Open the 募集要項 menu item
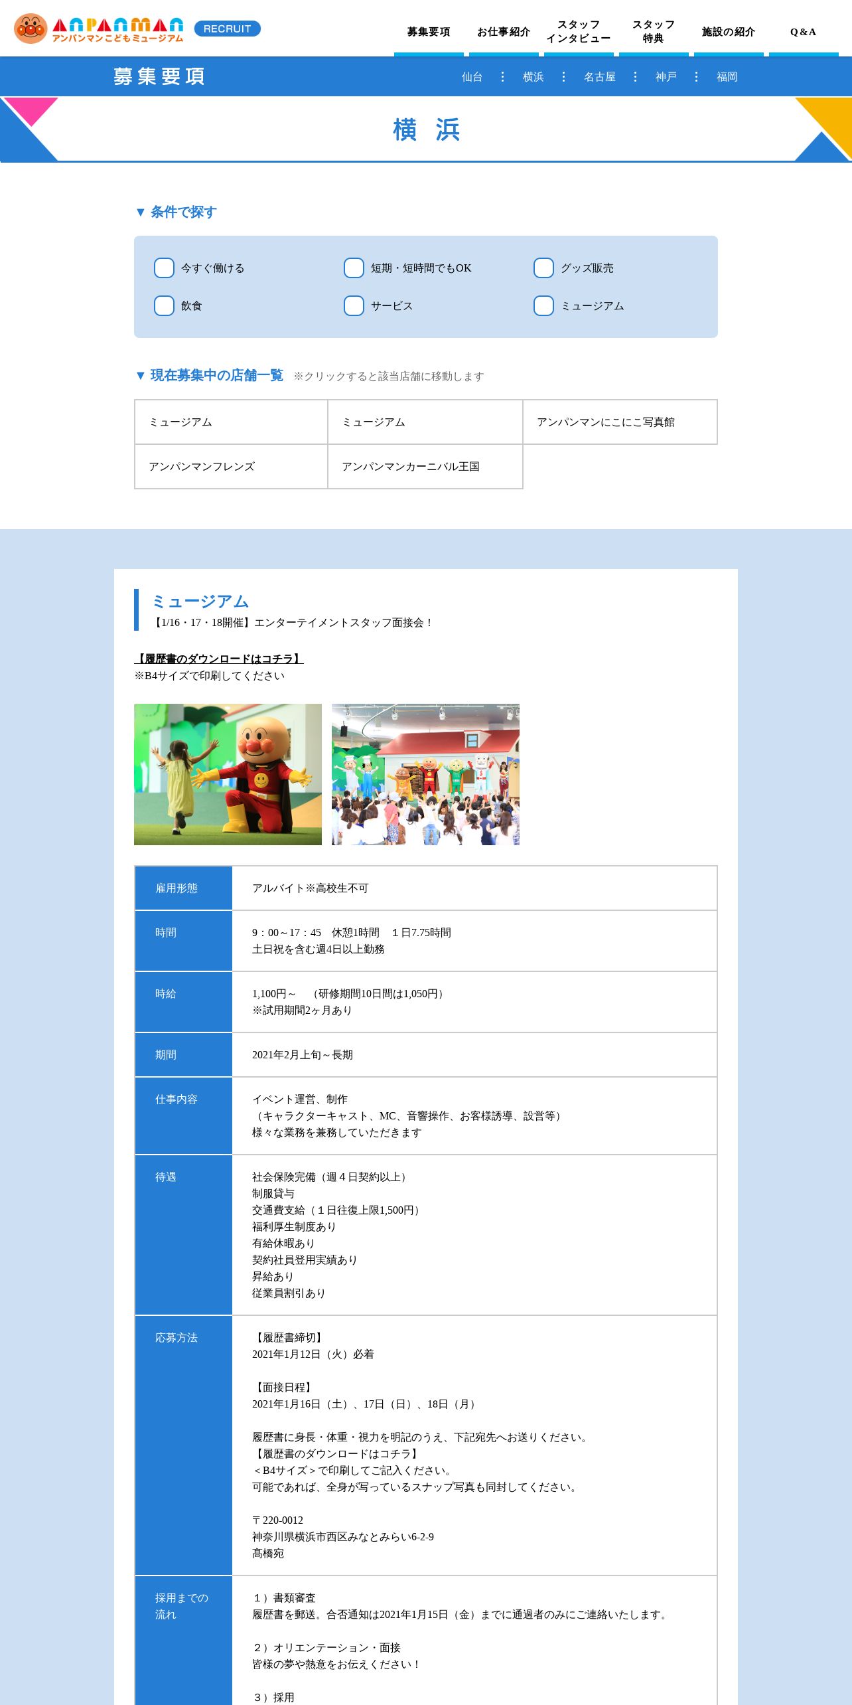 coord(429,32)
